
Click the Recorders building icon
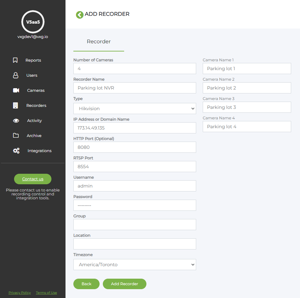15,106
